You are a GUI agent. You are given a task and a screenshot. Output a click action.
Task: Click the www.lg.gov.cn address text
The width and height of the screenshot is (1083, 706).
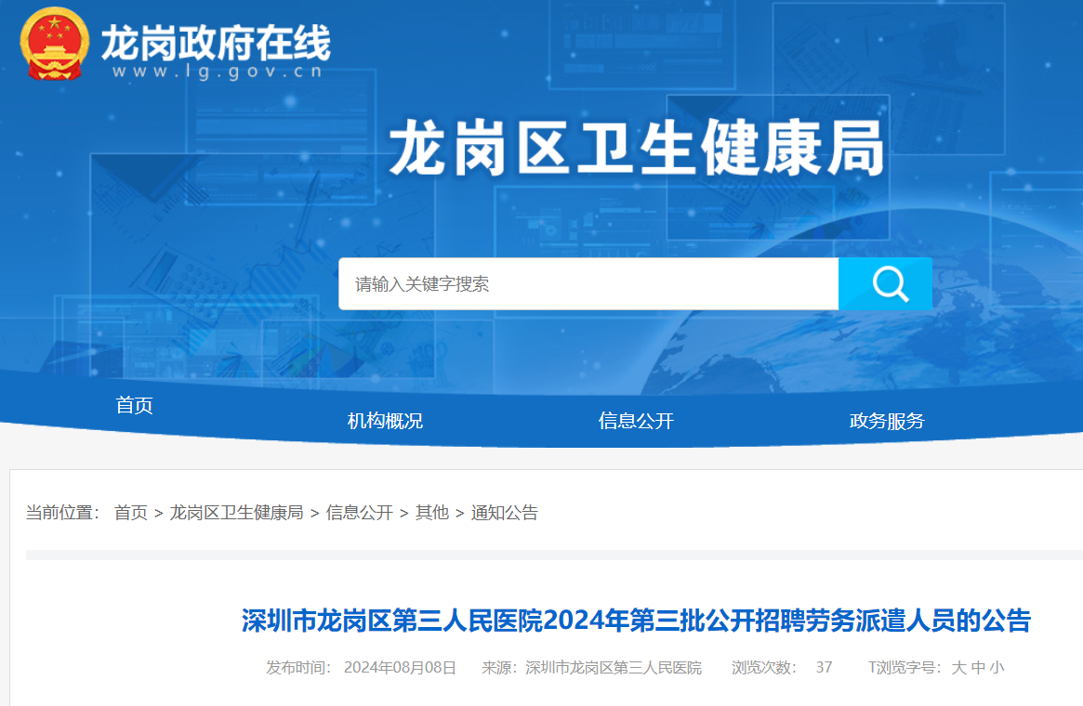tap(218, 72)
